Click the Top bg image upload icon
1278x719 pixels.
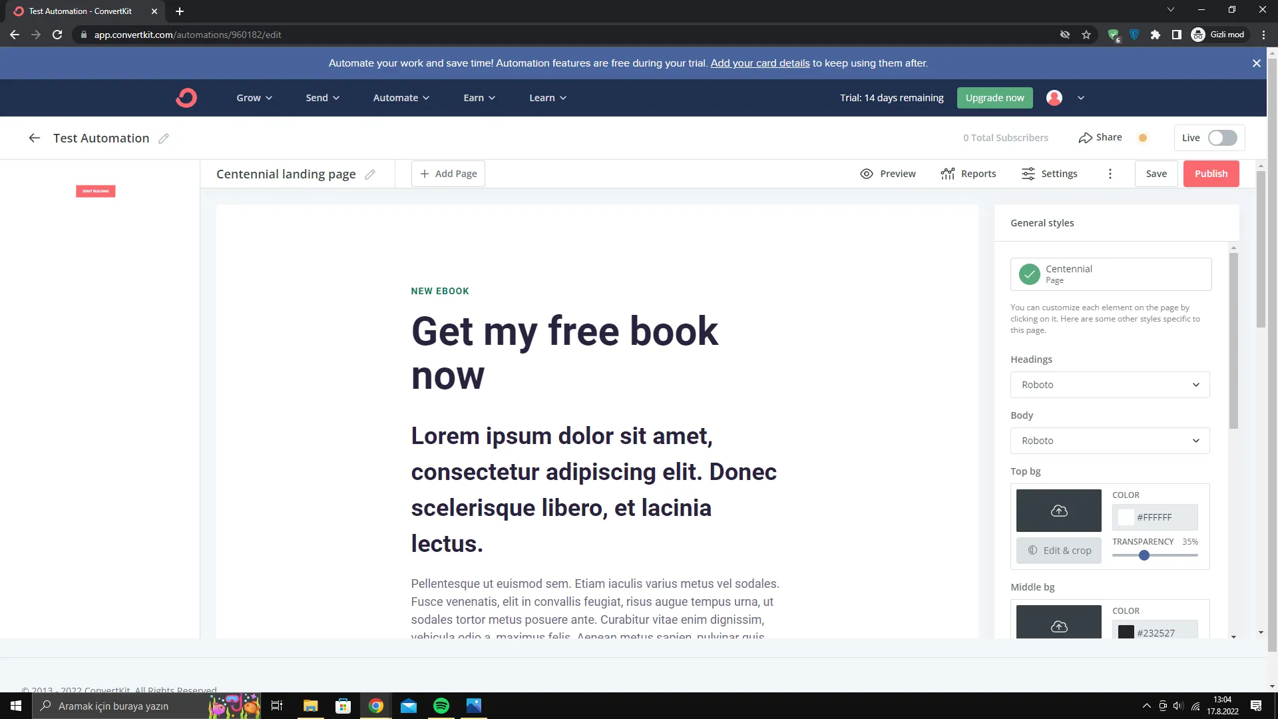(1058, 511)
